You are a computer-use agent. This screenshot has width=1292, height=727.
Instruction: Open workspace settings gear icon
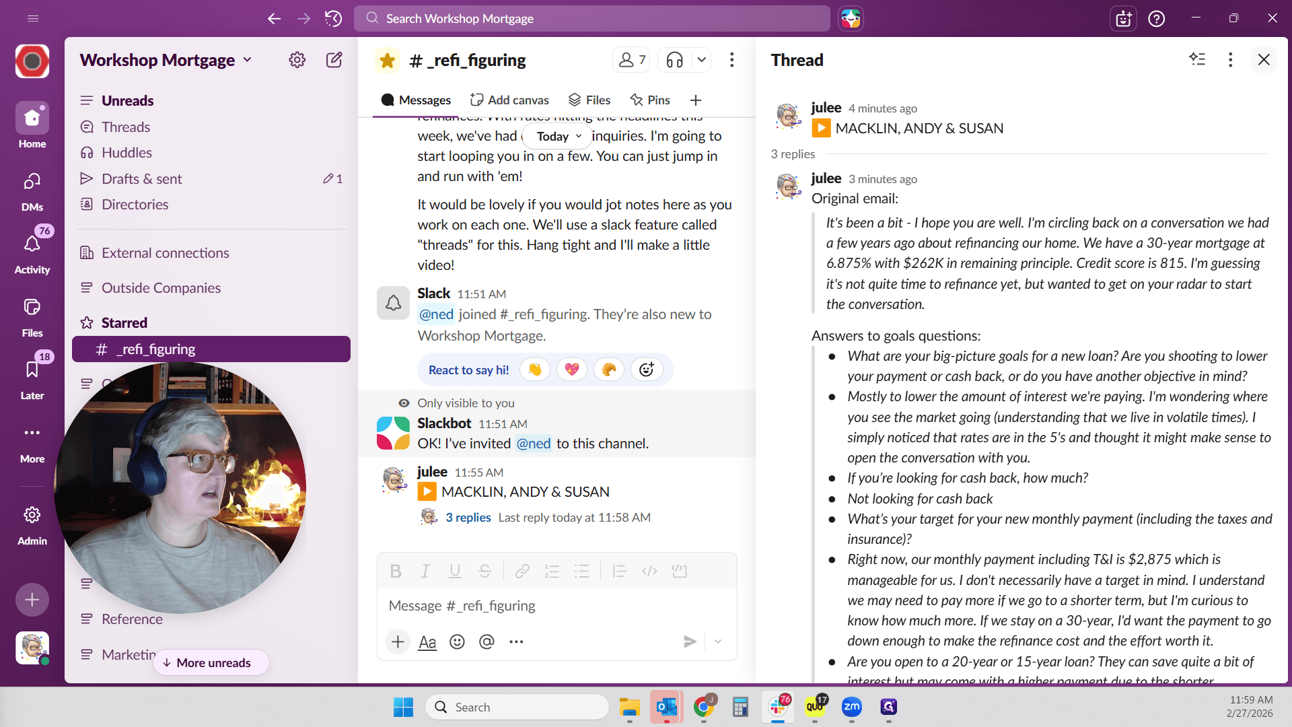pyautogui.click(x=297, y=60)
